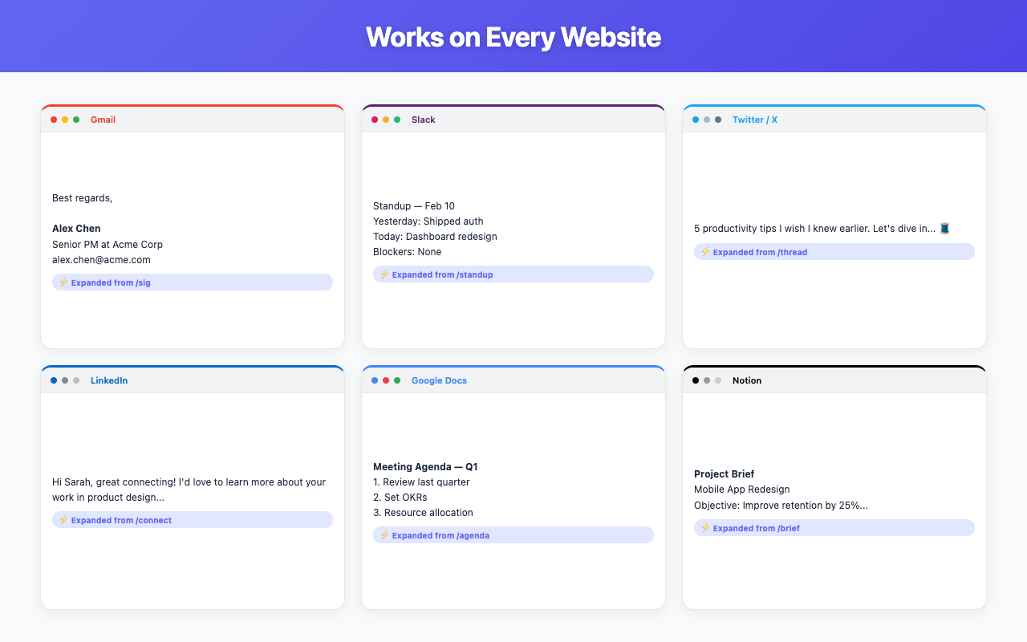
Task: Click "1. Review last quarter" agenda item
Action: (421, 482)
